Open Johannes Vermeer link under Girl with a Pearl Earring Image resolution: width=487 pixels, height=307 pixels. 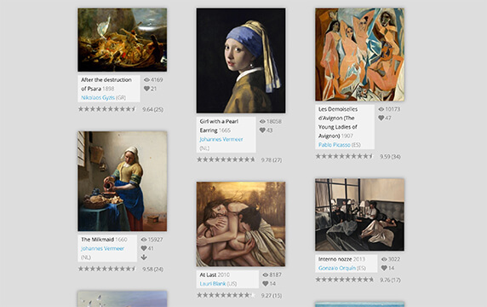(221, 139)
